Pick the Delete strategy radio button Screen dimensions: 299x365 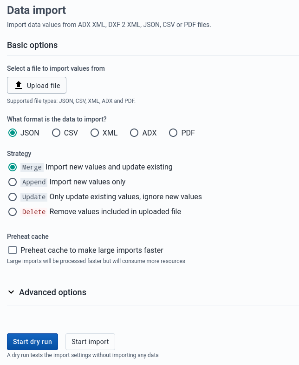[x=13, y=212]
